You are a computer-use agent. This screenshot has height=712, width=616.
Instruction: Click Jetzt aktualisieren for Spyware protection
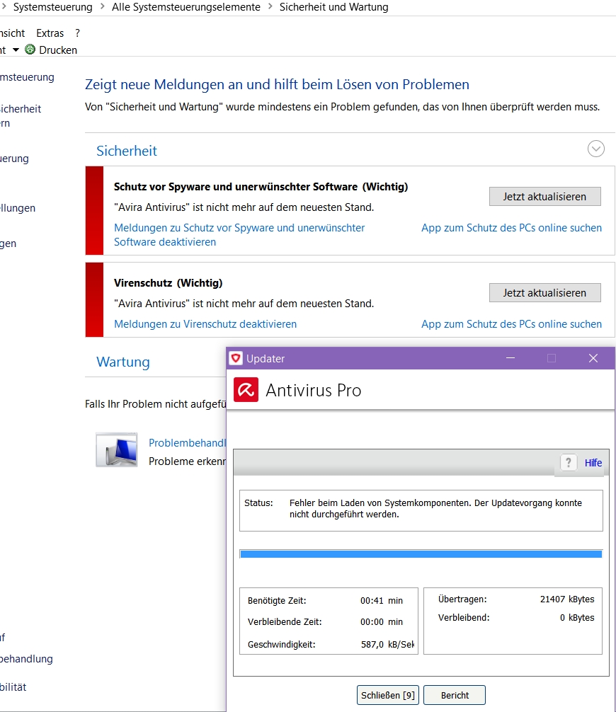544,197
